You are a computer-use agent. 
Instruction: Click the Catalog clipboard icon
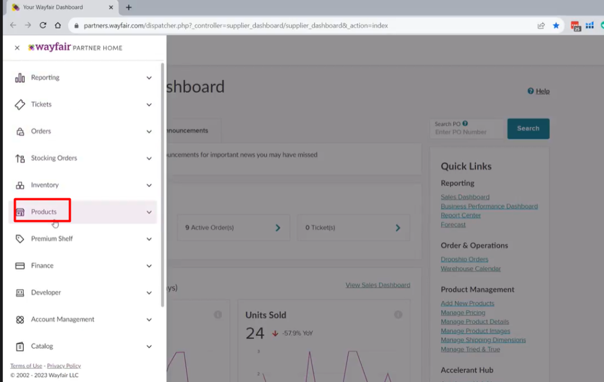pos(19,347)
